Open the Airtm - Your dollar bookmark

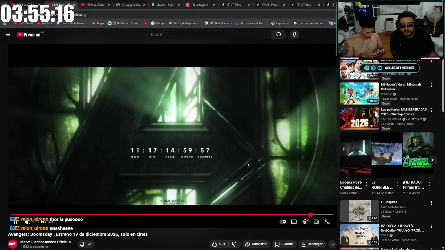(x=250, y=23)
